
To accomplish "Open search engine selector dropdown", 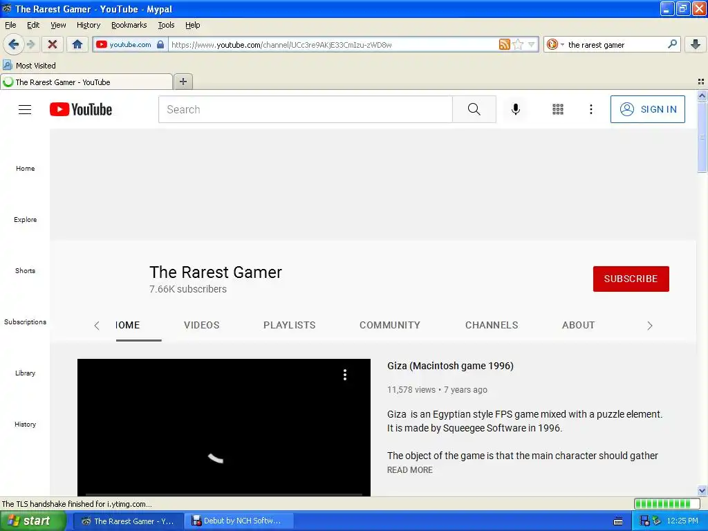I will point(555,44).
